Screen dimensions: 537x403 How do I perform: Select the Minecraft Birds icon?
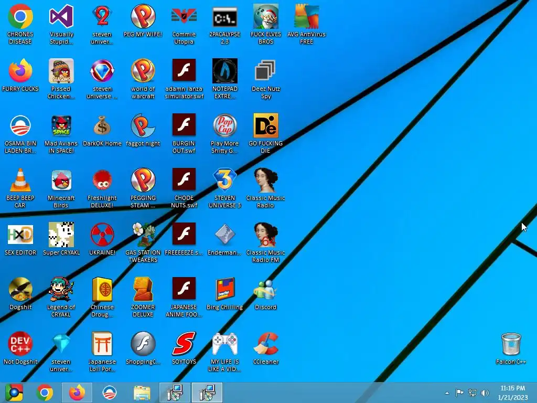[x=61, y=180]
